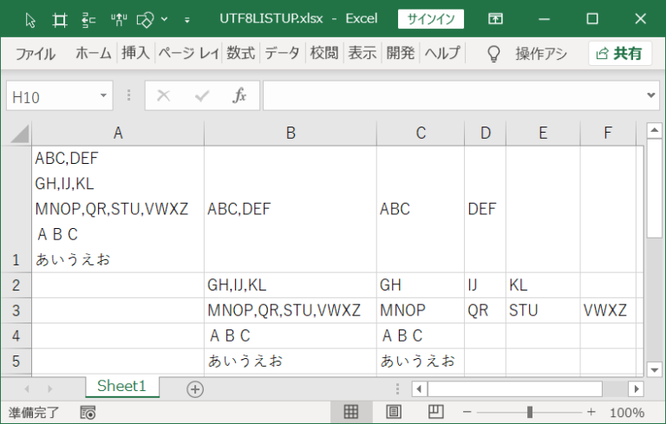The image size is (666, 424).
Task: Switch to Page Layout view icon
Action: click(394, 412)
